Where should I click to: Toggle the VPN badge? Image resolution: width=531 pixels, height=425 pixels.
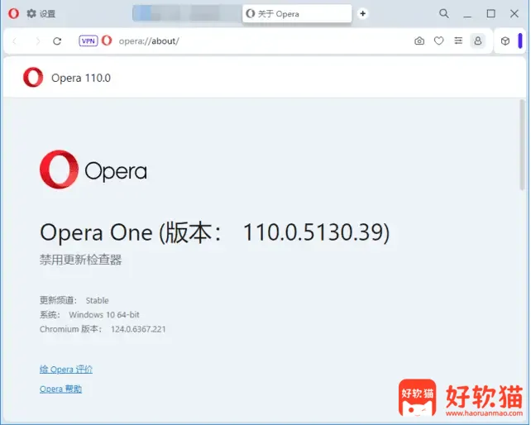pyautogui.click(x=88, y=41)
